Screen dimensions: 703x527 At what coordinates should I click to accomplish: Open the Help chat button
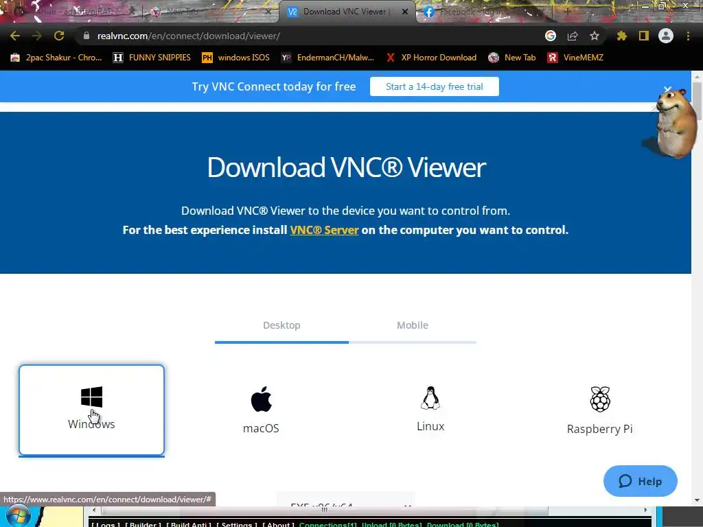pos(641,481)
